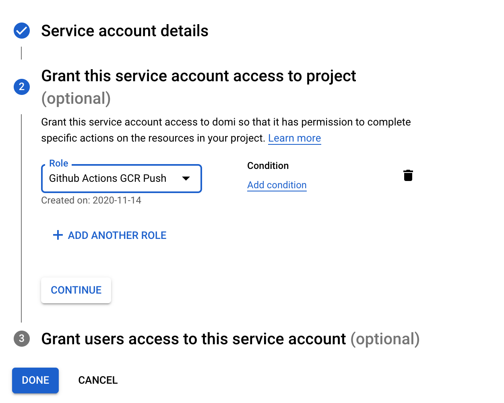Click the 'Created on: 2020-11-14' text
Screen dimensions: 504x403
pos(91,200)
